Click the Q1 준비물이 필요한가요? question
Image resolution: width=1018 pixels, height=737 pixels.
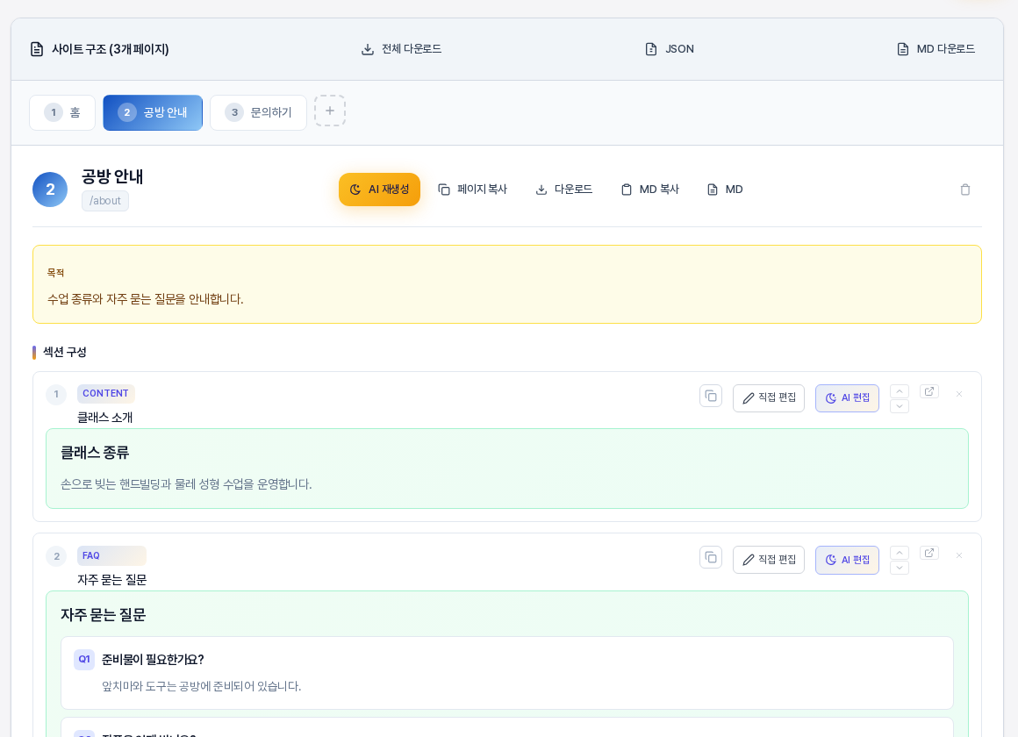click(153, 660)
